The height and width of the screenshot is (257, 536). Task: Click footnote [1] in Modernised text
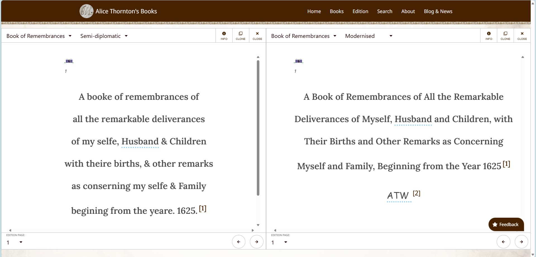coord(506,164)
